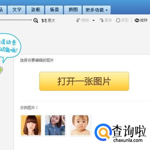Open the 更多功能 dropdown menu

click(x=97, y=10)
